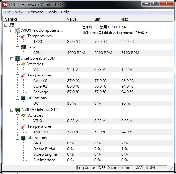Select the Core #0 temperature row

(103, 81)
